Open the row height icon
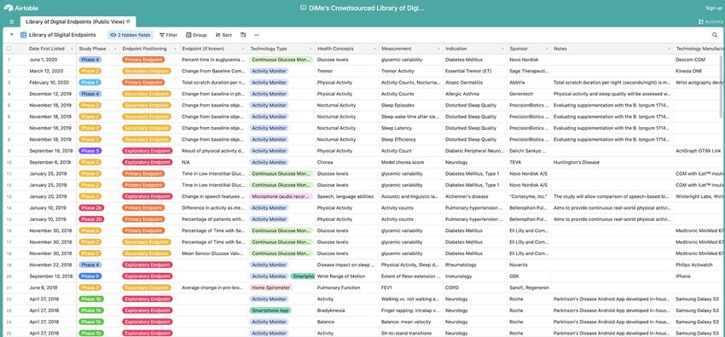 243,35
